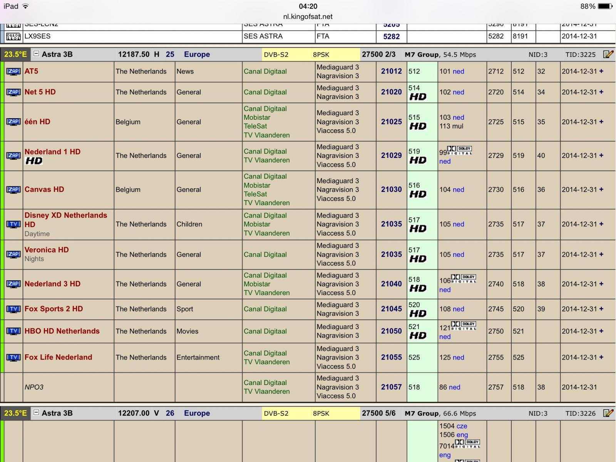Click transponder number 26 link
The image size is (616, 462).
pyautogui.click(x=170, y=413)
